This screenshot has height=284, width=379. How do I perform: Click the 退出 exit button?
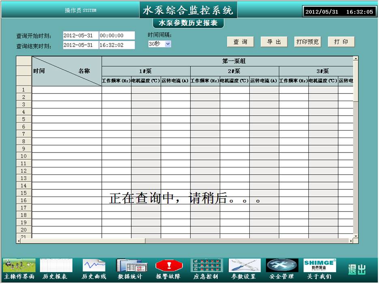(357, 269)
